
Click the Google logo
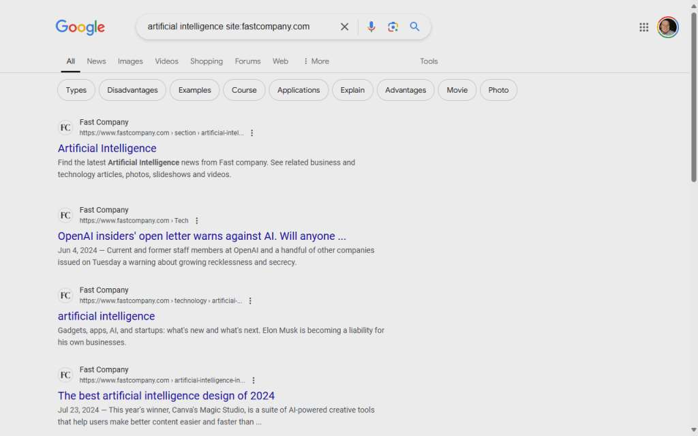click(80, 27)
